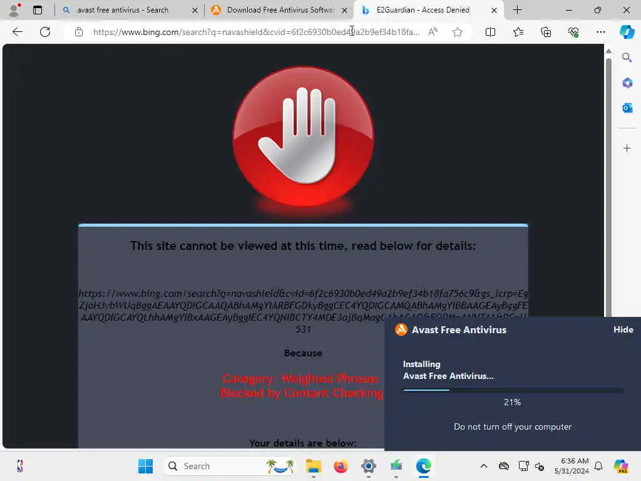Open a new tab with plus button

517,10
